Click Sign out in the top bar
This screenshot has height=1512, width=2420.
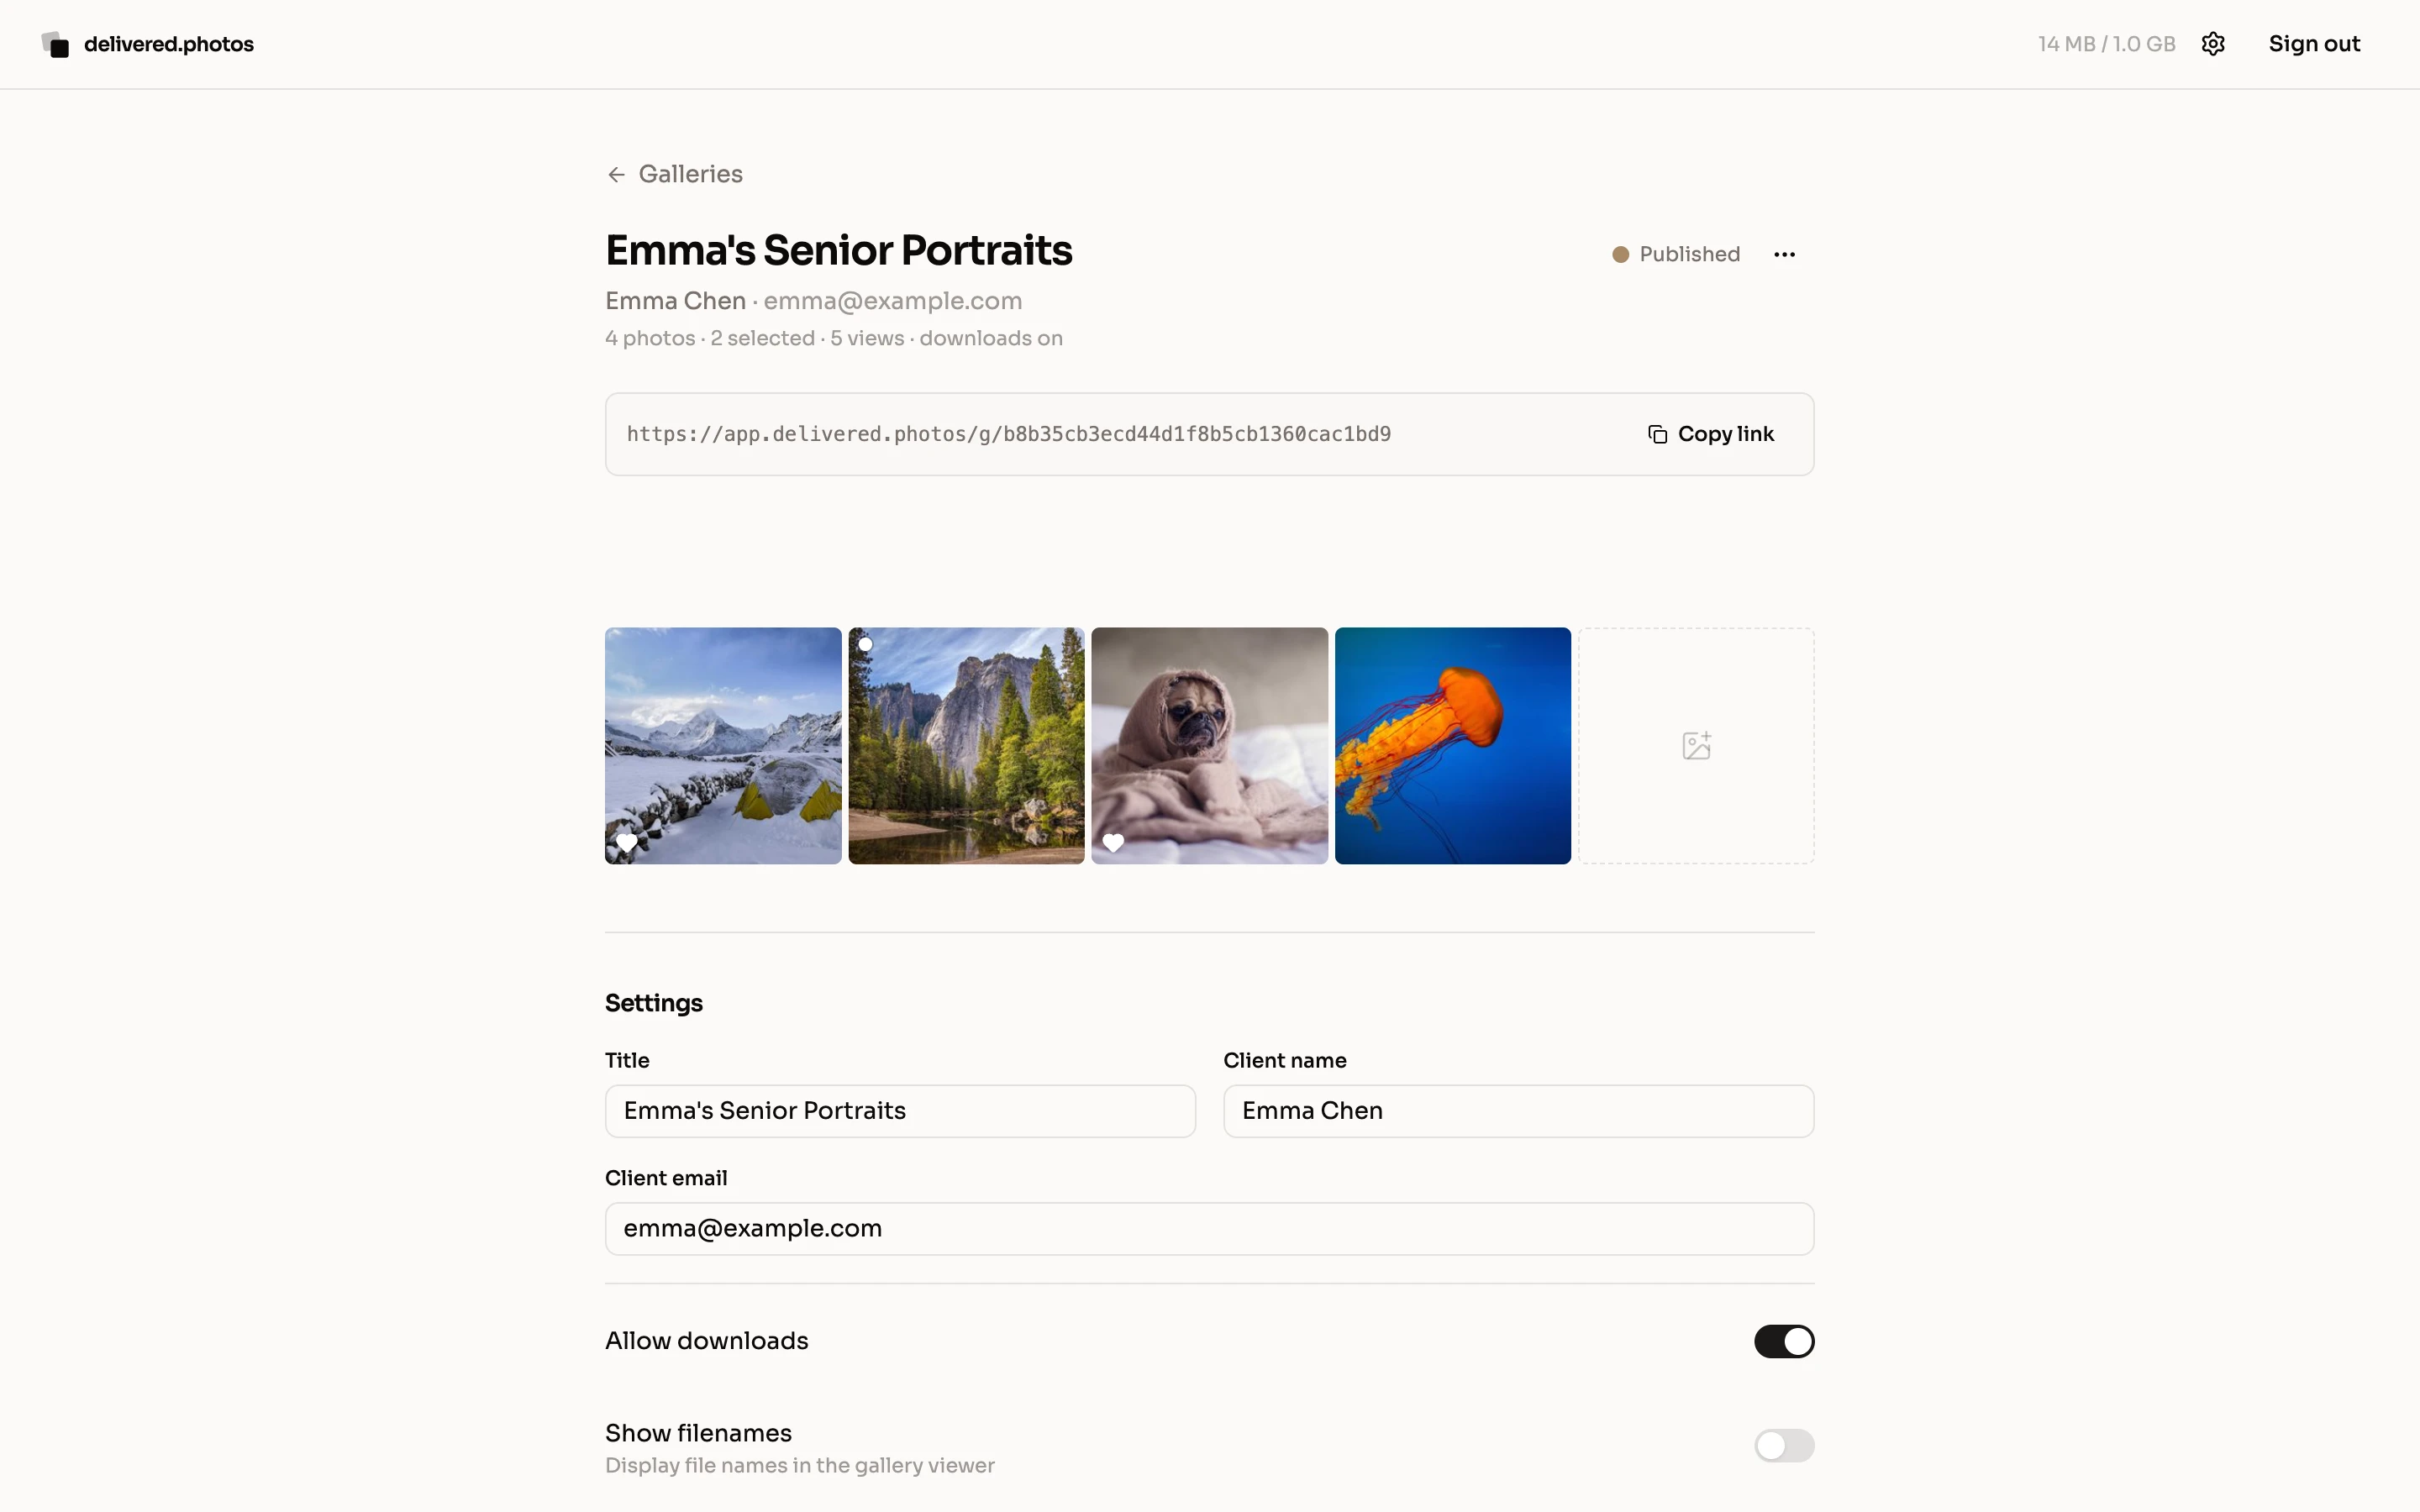(2314, 43)
